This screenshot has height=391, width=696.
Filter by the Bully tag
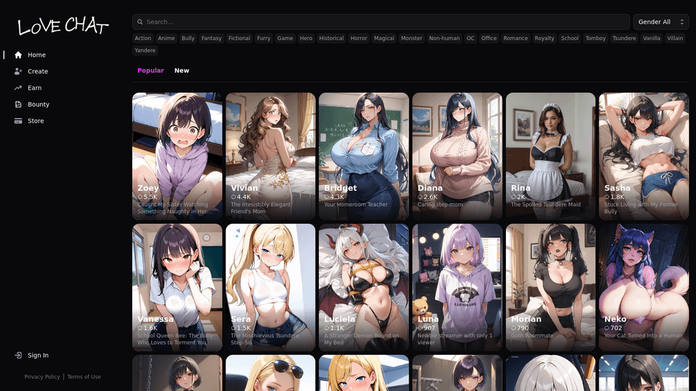pyautogui.click(x=188, y=38)
